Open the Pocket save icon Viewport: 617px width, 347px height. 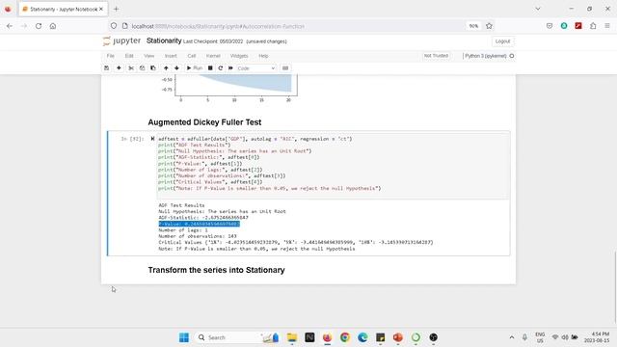coord(550,26)
